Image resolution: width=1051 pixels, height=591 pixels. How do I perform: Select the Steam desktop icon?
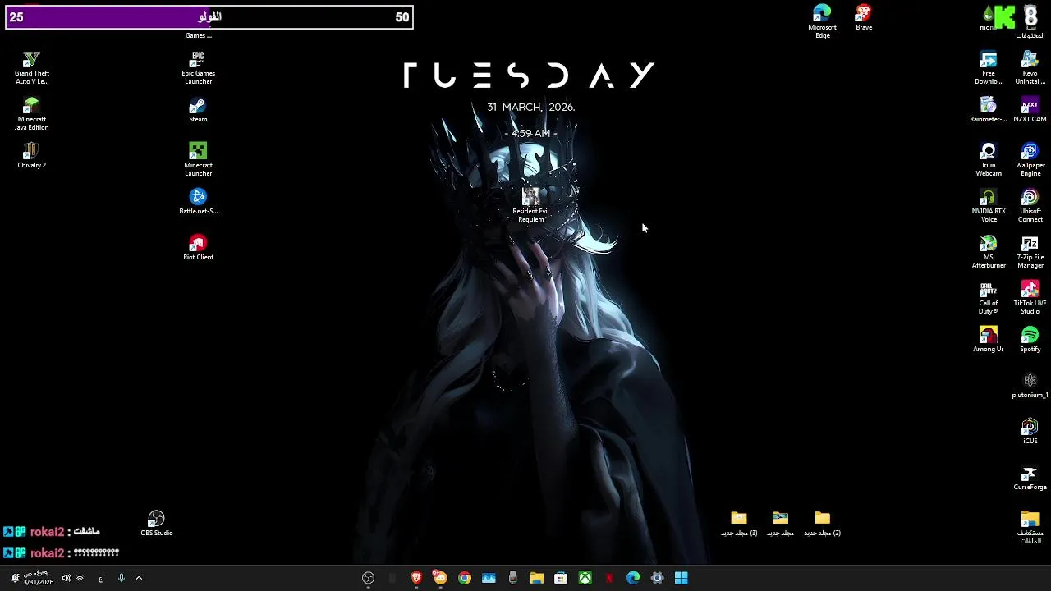[198, 109]
